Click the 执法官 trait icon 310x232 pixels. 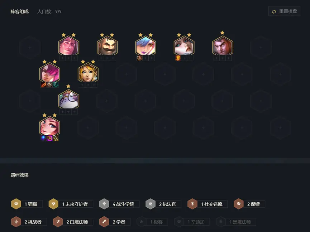point(151,204)
